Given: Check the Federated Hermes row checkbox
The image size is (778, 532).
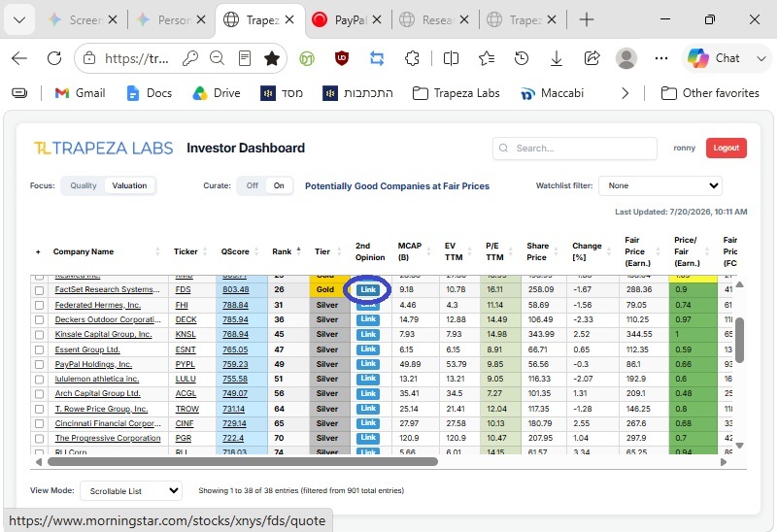Looking at the screenshot, I should pyautogui.click(x=39, y=305).
